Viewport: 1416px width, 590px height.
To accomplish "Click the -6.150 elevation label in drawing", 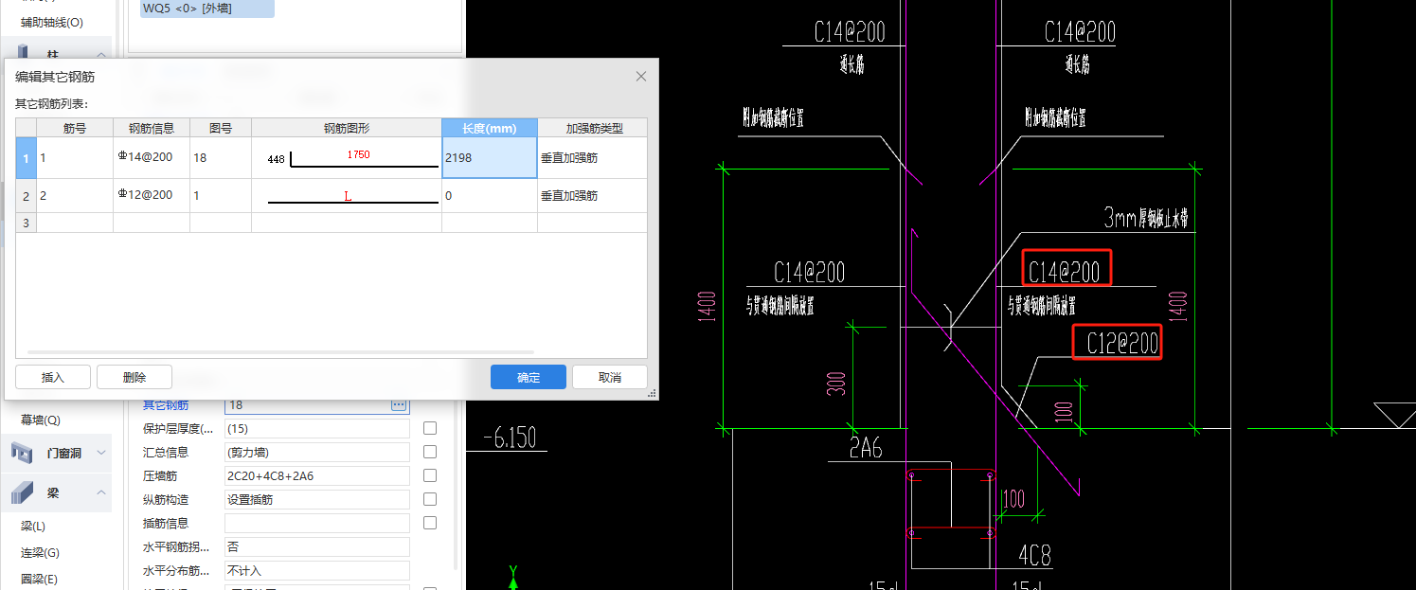I will click(x=510, y=438).
